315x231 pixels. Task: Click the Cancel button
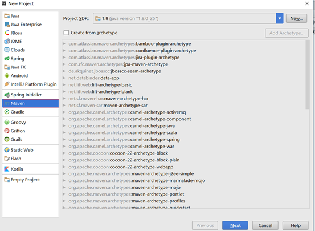(265, 225)
